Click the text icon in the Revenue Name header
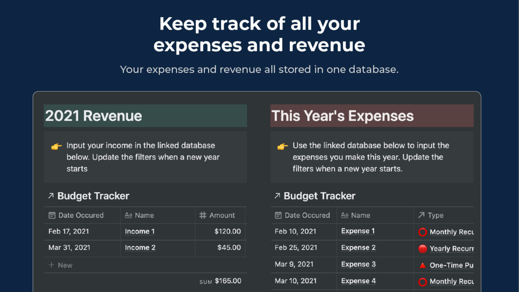 click(x=129, y=216)
